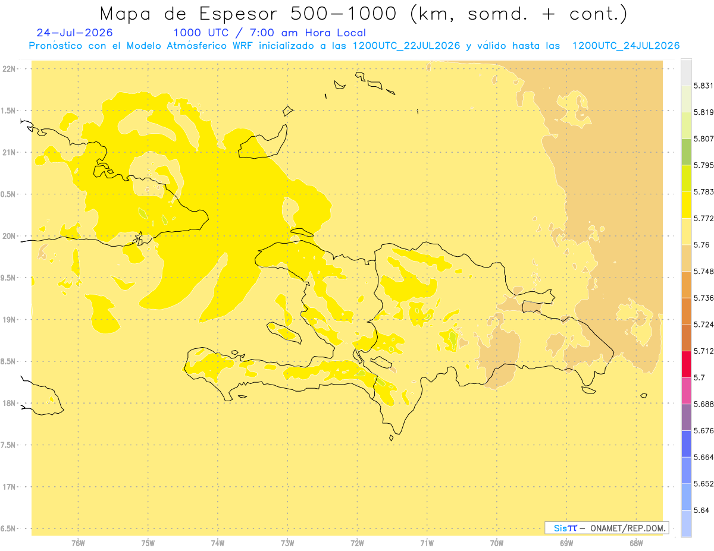Click the 17N latitude label
The width and height of the screenshot is (714, 551).
[x=8, y=487]
